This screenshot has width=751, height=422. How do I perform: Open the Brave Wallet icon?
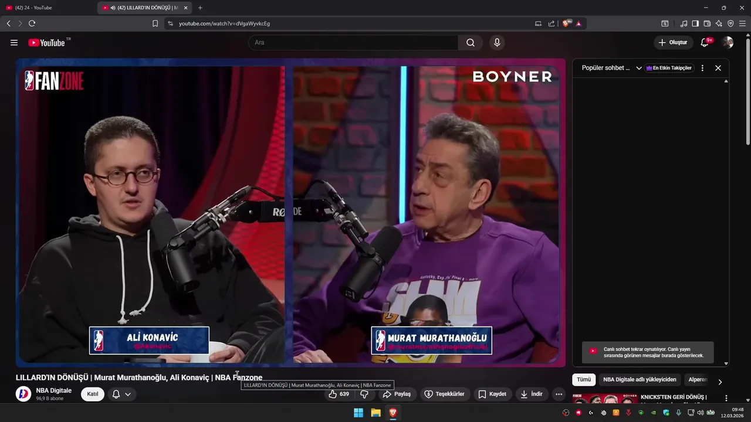707,23
